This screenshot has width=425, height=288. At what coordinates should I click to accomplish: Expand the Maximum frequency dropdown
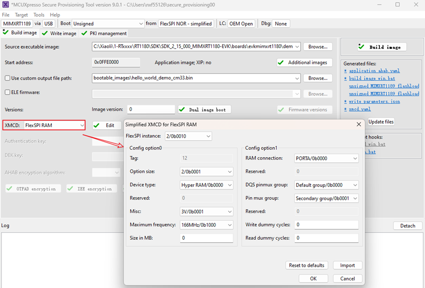(206, 225)
